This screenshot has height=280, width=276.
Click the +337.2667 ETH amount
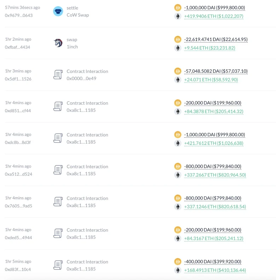[215, 175]
